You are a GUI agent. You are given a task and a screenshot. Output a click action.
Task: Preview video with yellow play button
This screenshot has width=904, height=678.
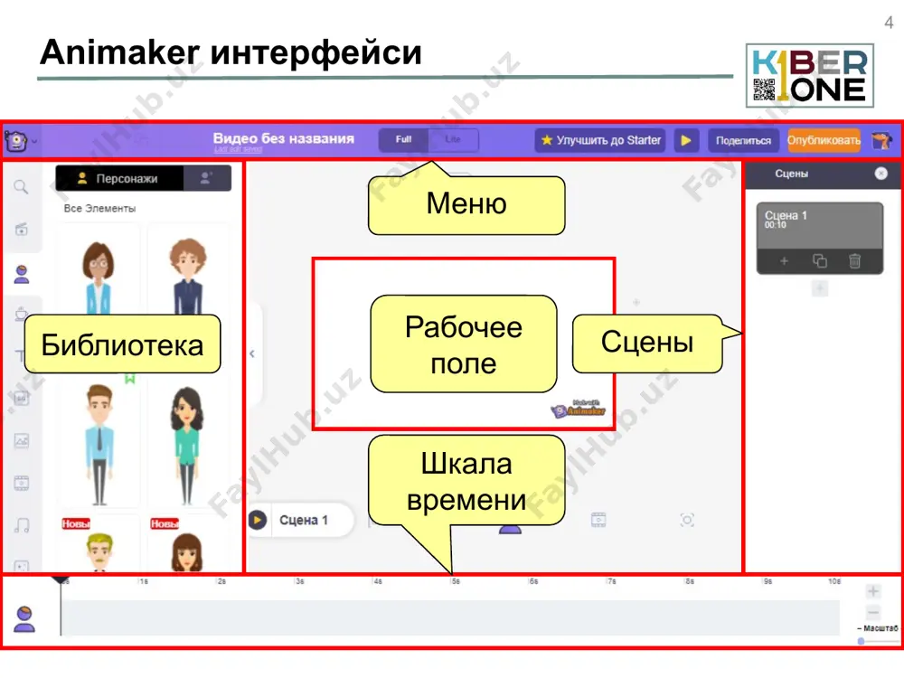tap(686, 140)
